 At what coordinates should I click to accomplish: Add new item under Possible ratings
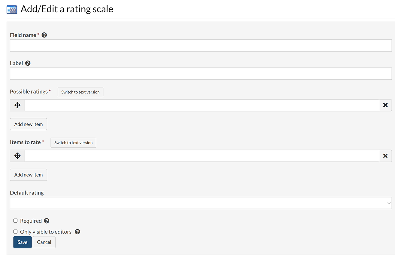(29, 124)
